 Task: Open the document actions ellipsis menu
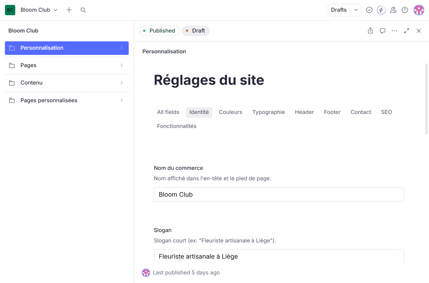click(394, 31)
